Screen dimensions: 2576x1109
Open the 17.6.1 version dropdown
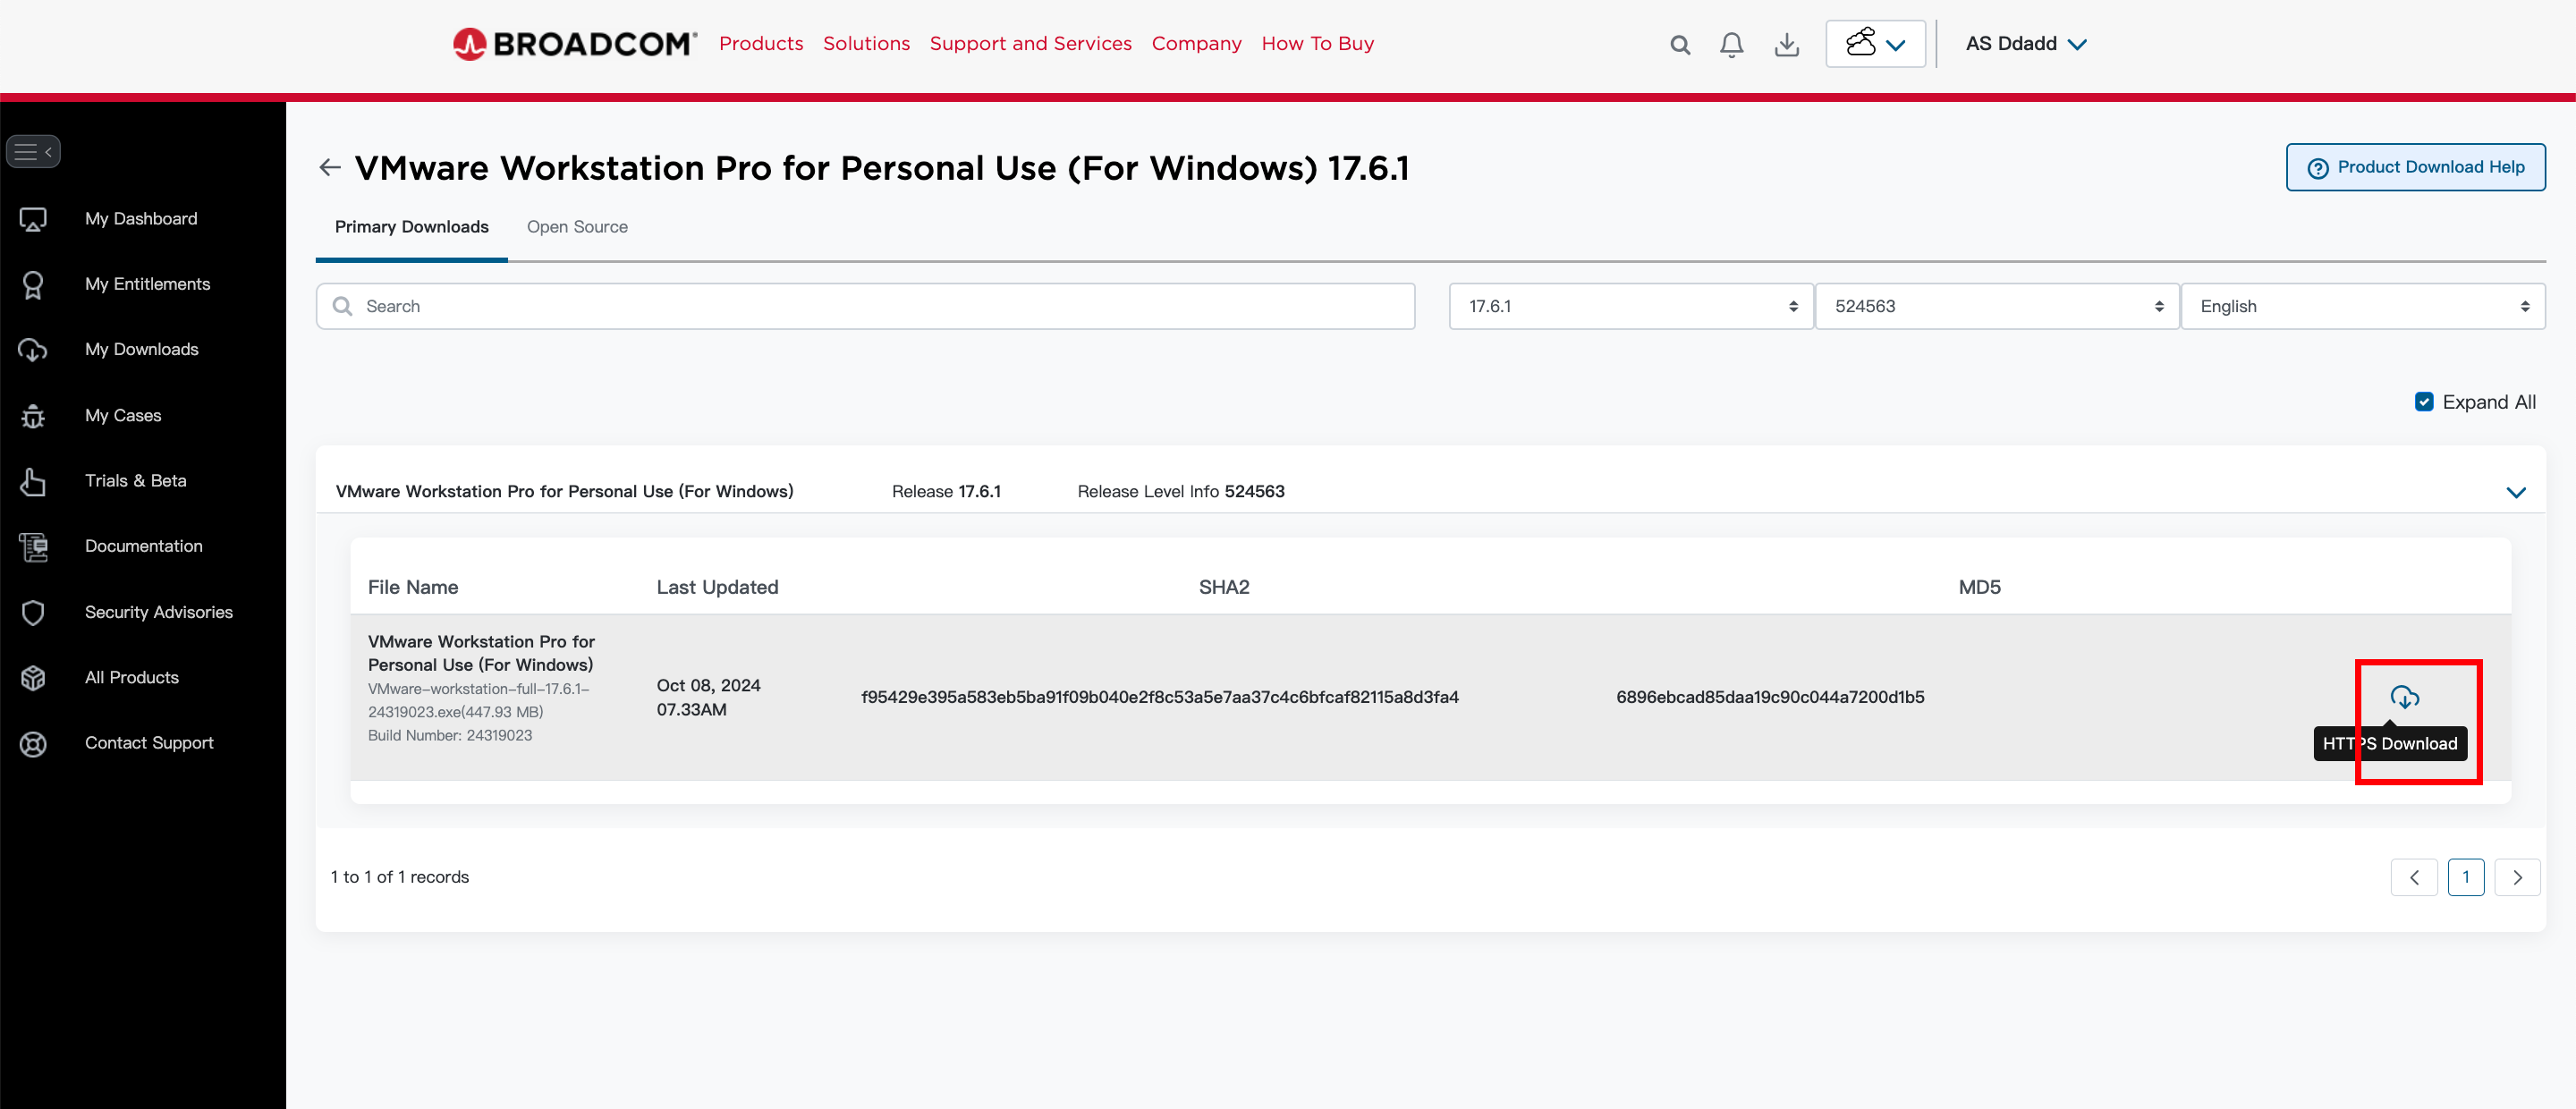[x=1631, y=307]
